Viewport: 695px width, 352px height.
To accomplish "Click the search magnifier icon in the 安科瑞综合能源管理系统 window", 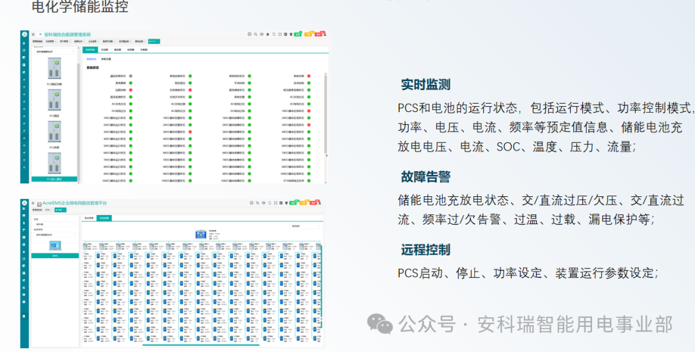I will click(x=255, y=34).
